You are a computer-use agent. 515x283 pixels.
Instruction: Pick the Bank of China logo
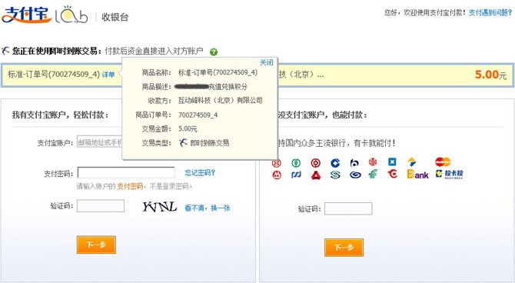(x=316, y=163)
